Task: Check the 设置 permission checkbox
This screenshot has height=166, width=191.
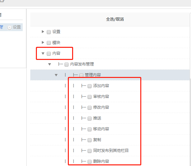Action: pos(49,32)
